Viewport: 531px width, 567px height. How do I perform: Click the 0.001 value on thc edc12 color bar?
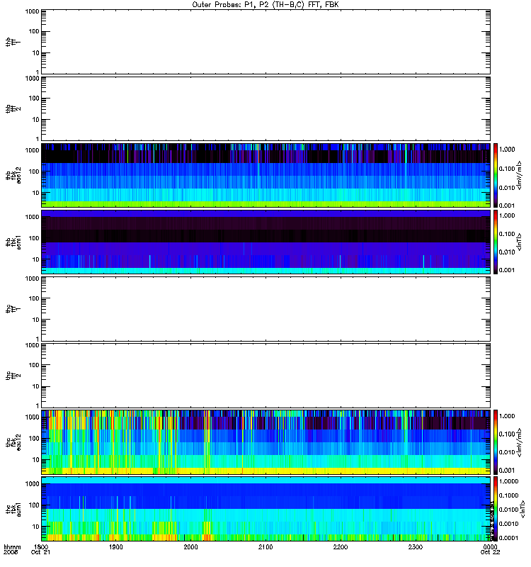(507, 471)
